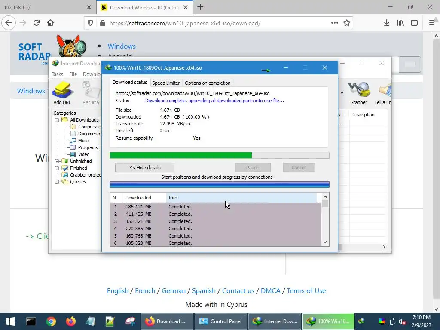The height and width of the screenshot is (330, 440).
Task: Open Firefox library icon
Action: [400, 23]
